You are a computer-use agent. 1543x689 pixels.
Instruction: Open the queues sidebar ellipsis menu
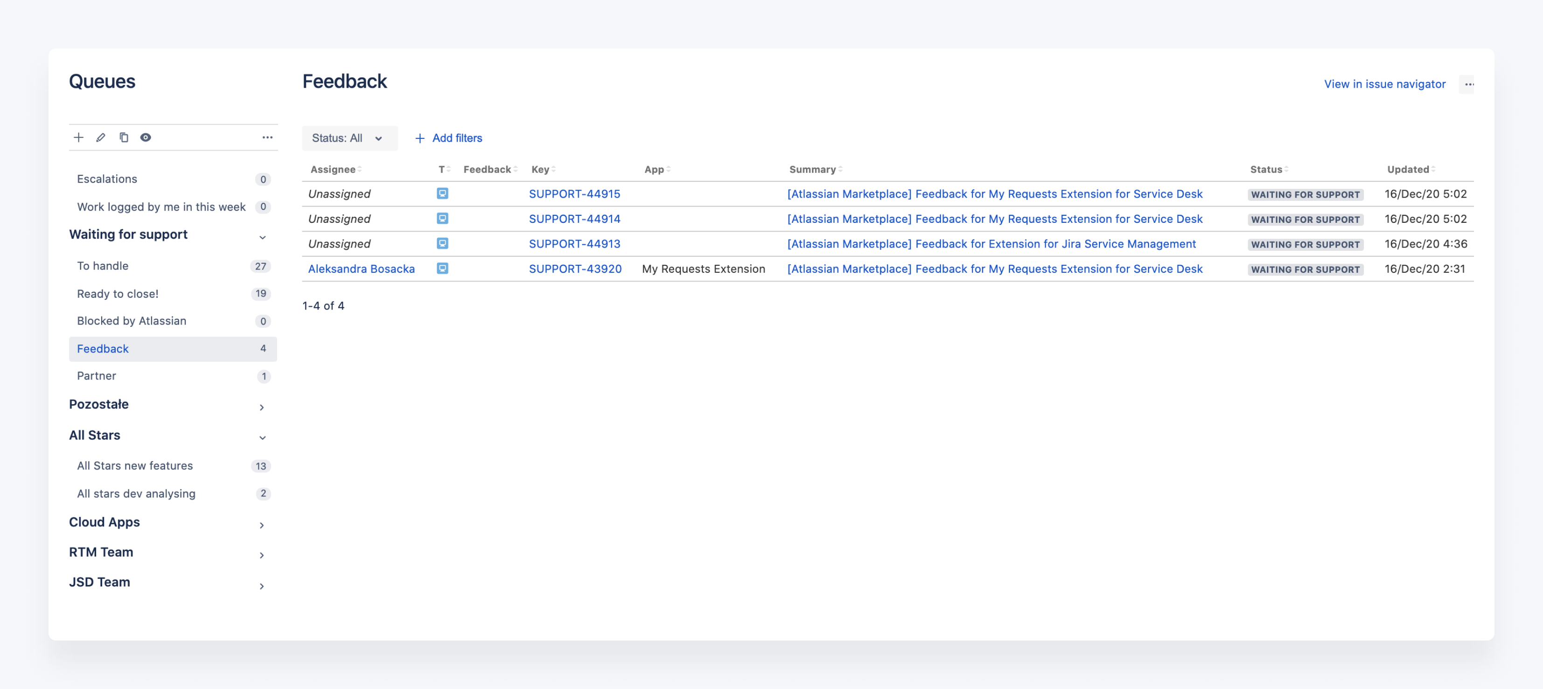[267, 137]
